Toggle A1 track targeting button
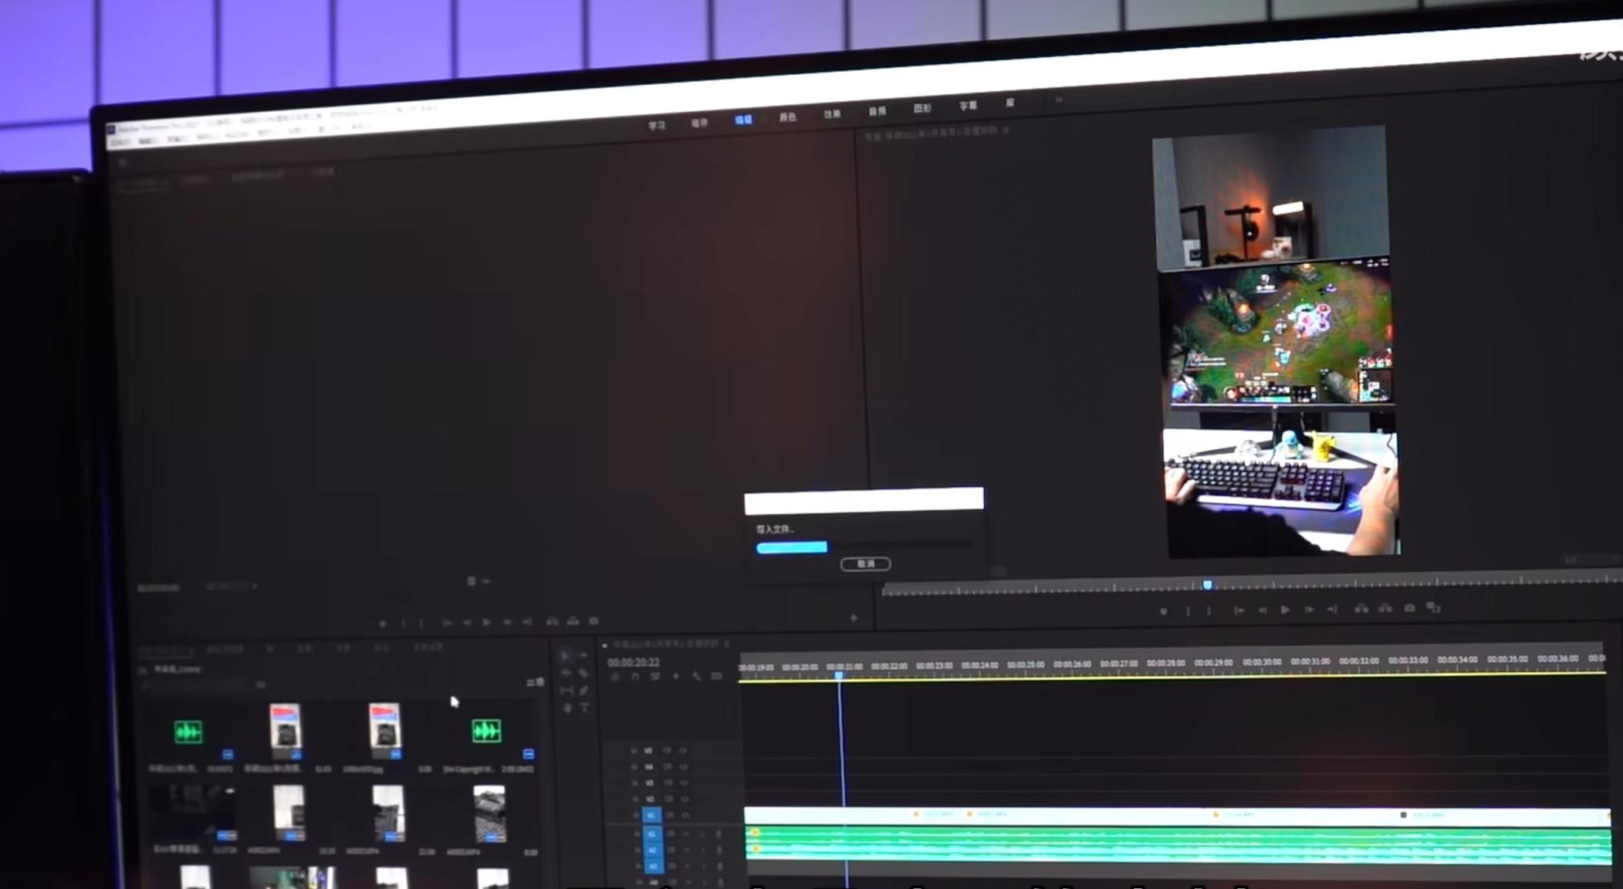Image resolution: width=1623 pixels, height=889 pixels. pos(652,834)
